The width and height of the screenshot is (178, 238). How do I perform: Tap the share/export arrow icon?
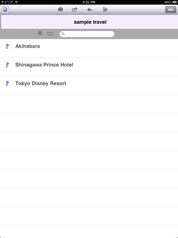pos(75,9)
